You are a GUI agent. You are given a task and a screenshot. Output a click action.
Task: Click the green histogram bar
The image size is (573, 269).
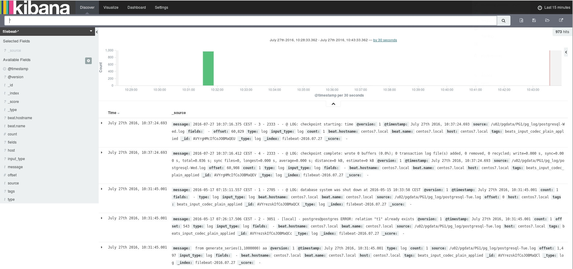click(x=208, y=68)
